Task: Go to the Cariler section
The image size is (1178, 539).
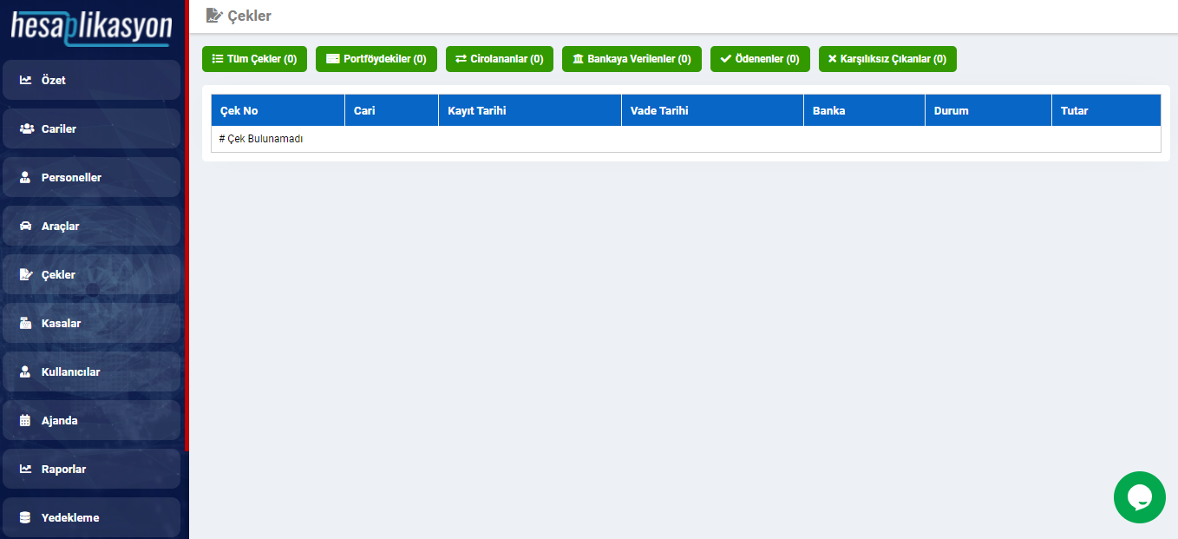Action: [92, 128]
